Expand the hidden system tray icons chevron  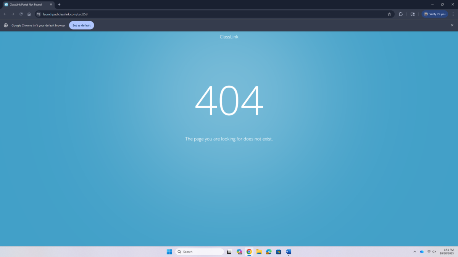click(414, 252)
